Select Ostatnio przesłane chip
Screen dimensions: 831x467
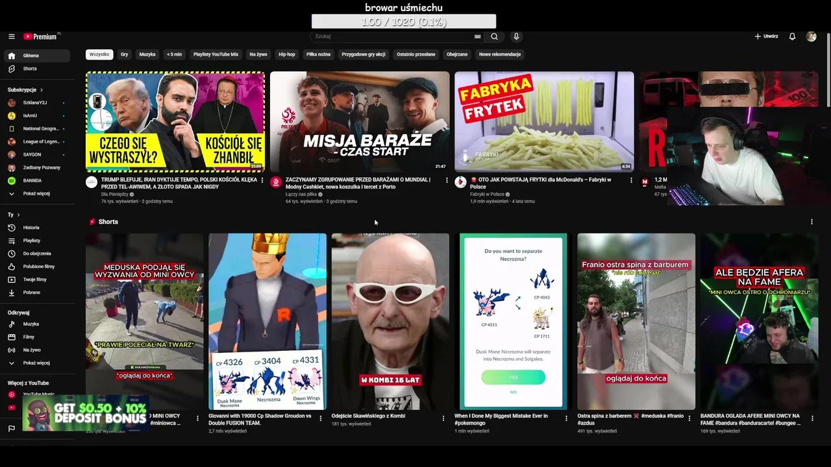(x=416, y=54)
